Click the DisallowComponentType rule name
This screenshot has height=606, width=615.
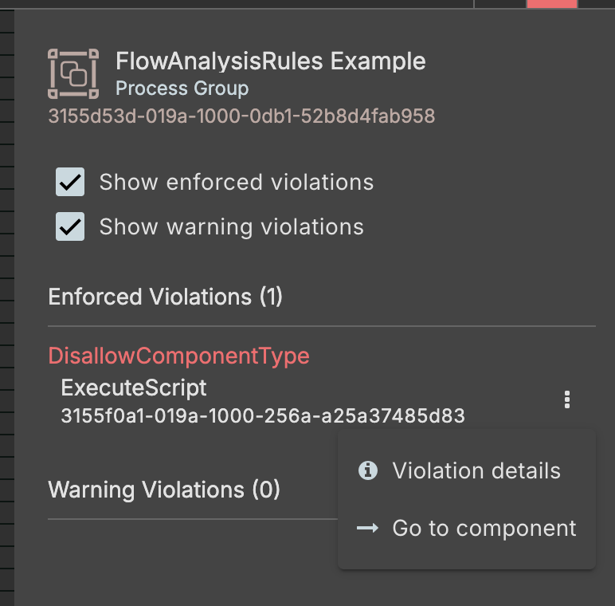click(178, 356)
